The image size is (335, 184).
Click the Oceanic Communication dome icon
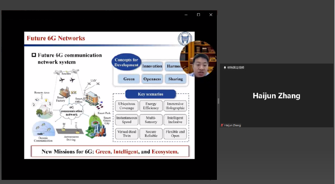click(x=43, y=128)
